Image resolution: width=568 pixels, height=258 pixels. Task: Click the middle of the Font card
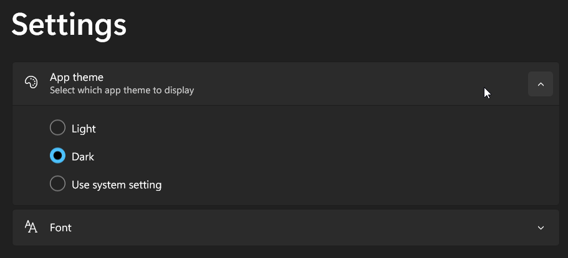click(x=286, y=228)
